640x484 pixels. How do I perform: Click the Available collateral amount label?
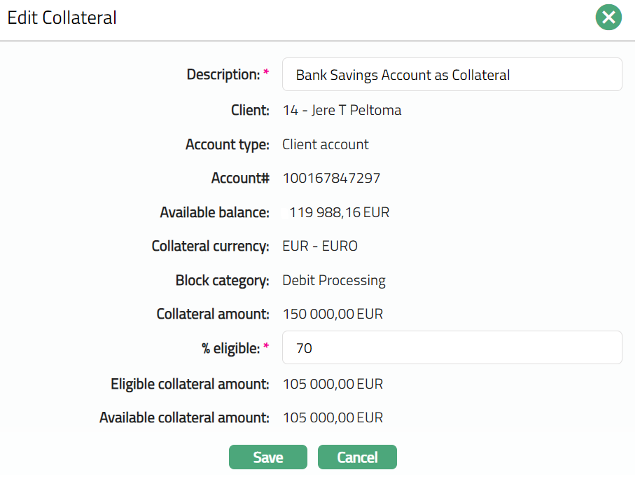(x=184, y=418)
